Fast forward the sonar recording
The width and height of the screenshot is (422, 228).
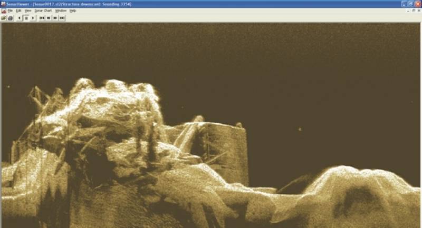pos(55,18)
